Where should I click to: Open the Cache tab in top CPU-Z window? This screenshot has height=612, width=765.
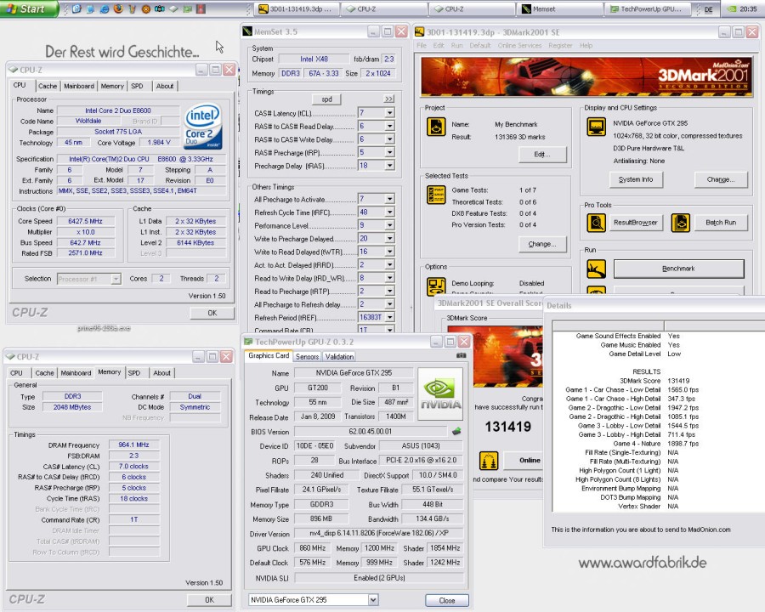[48, 86]
